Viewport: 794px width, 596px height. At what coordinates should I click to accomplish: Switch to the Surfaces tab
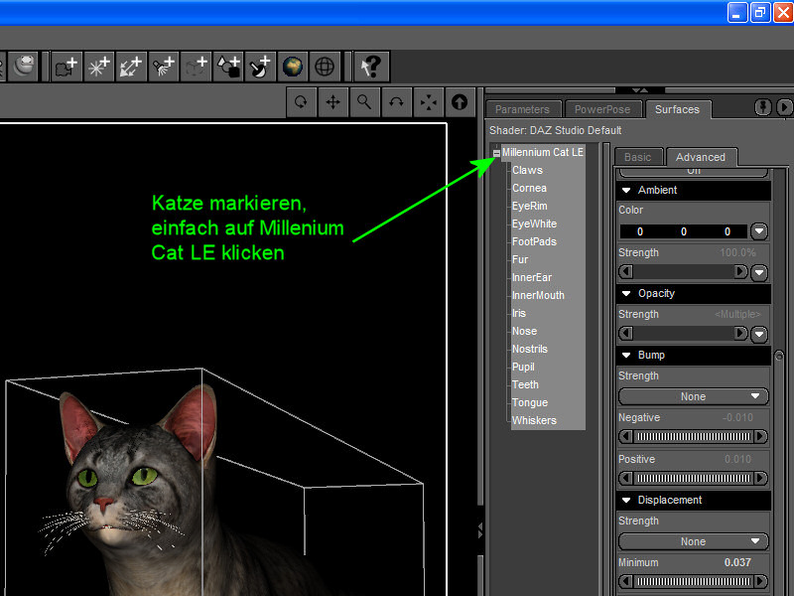[x=678, y=109]
